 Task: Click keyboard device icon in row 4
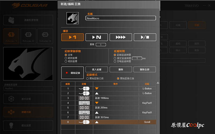[x=84, y=103]
